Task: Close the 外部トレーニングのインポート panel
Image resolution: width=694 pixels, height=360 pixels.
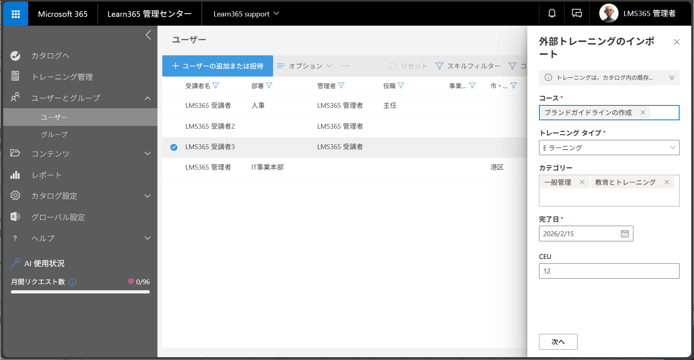Action: point(677,42)
